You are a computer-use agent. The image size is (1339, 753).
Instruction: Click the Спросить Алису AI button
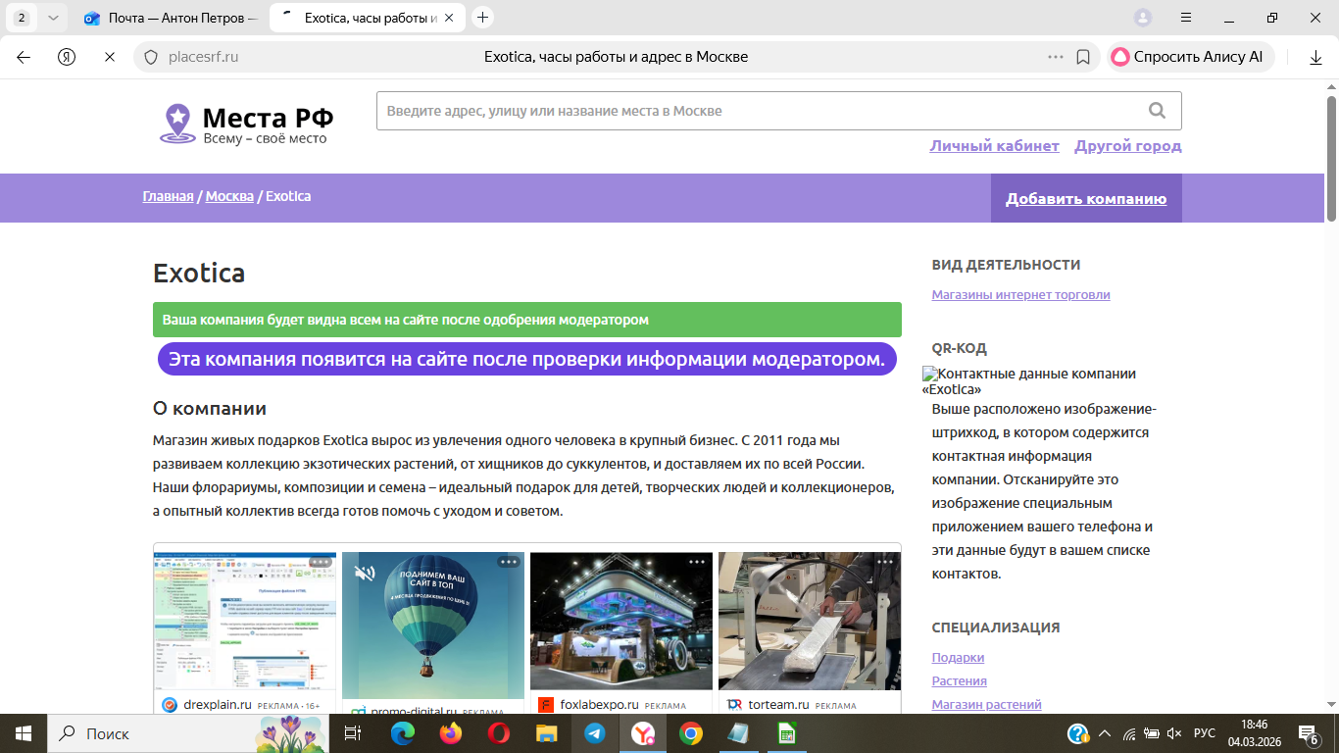[1190, 57]
